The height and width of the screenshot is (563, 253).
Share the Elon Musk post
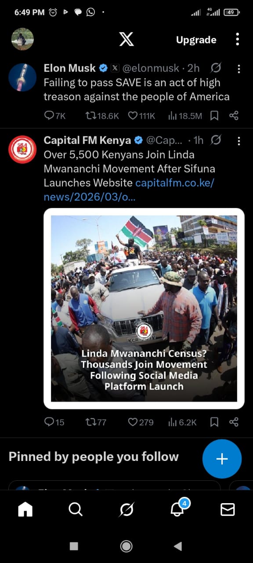click(x=234, y=116)
